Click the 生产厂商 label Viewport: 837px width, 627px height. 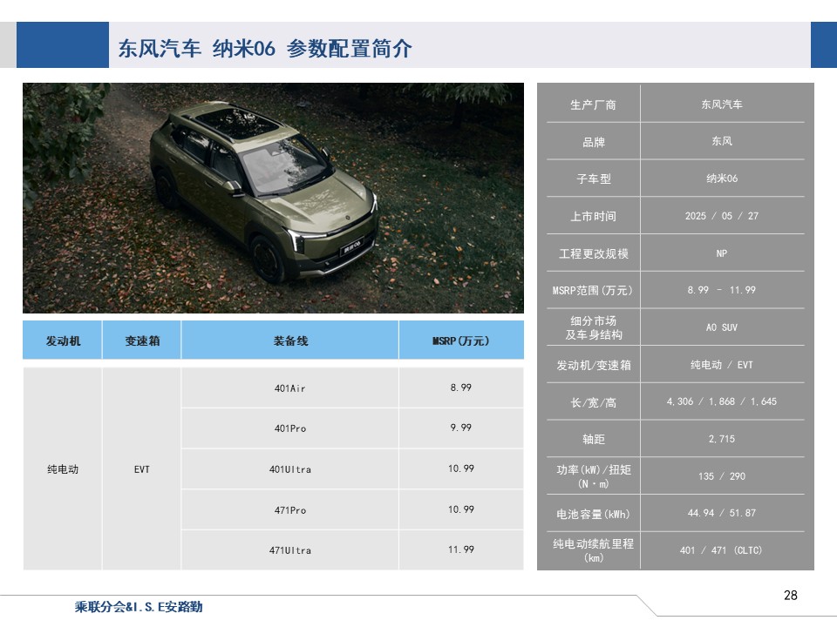[593, 104]
